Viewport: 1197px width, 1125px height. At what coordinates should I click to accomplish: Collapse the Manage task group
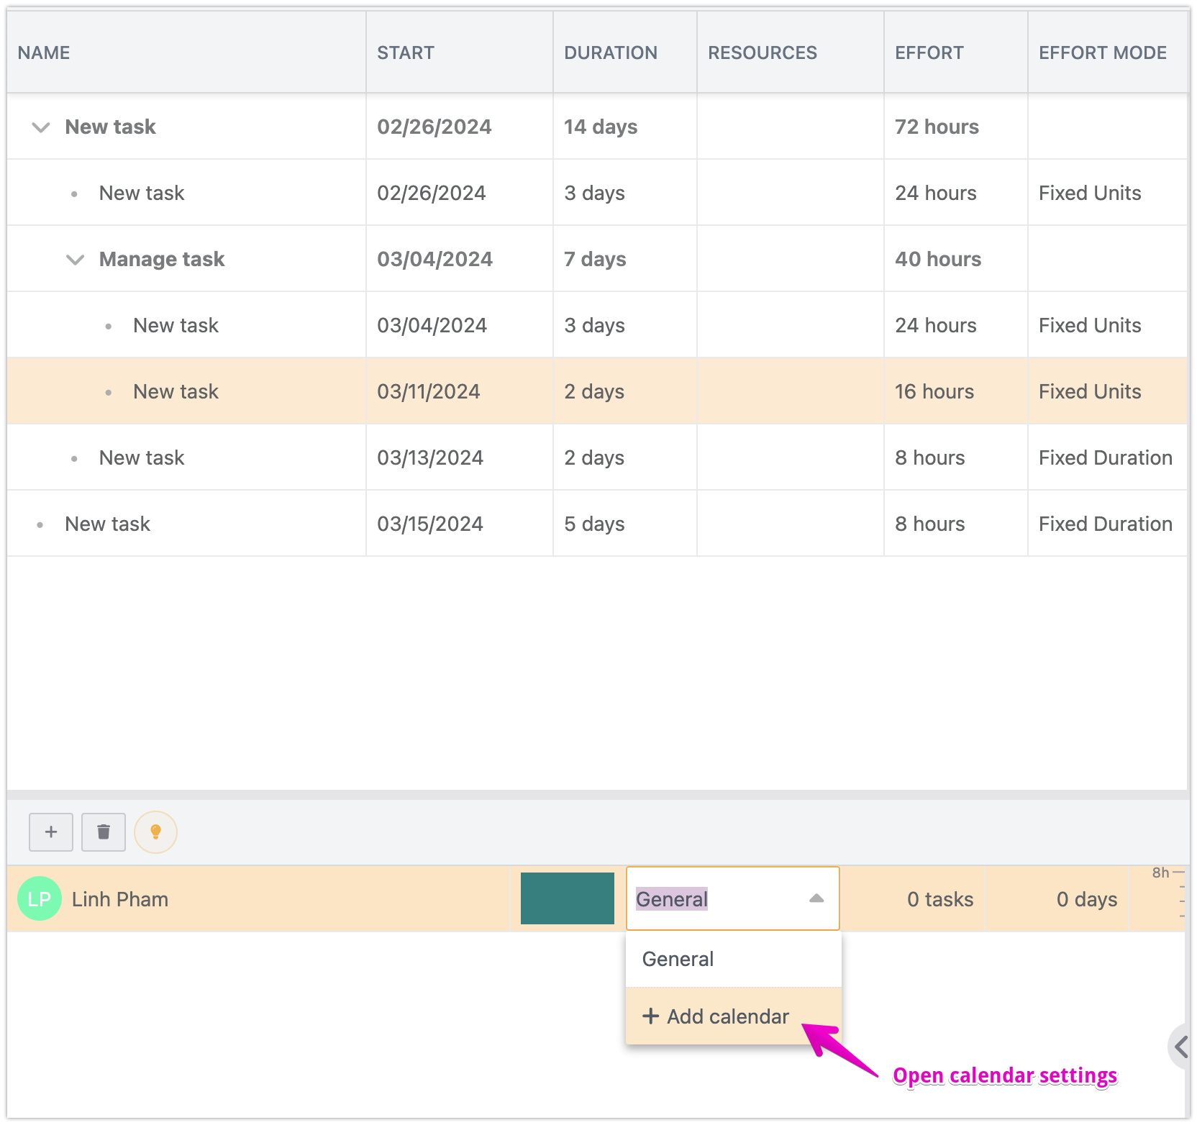point(76,259)
